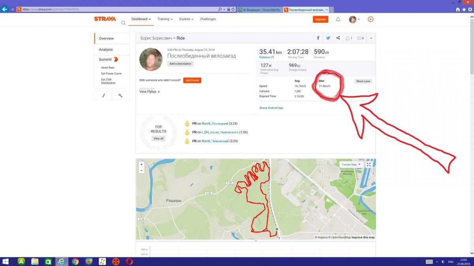Open Est 25W Distribution in the sidebar

coord(109,81)
